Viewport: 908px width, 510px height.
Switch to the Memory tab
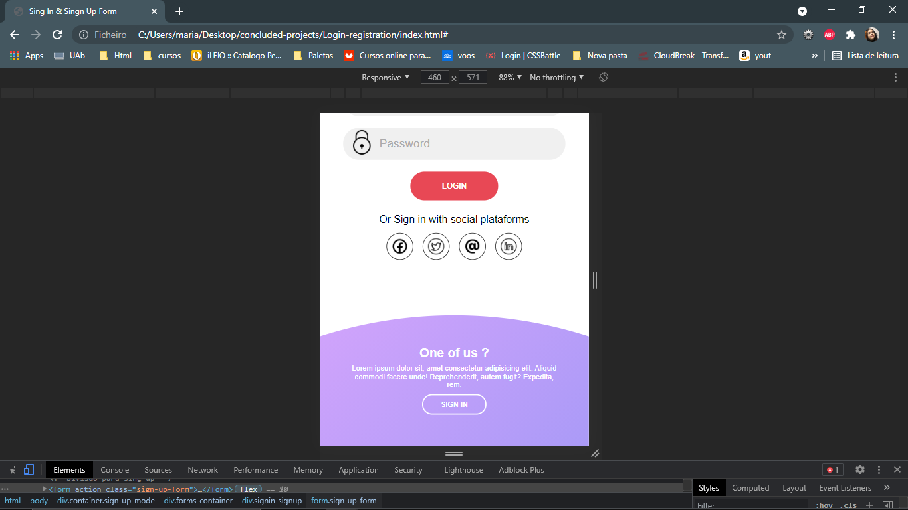point(308,469)
